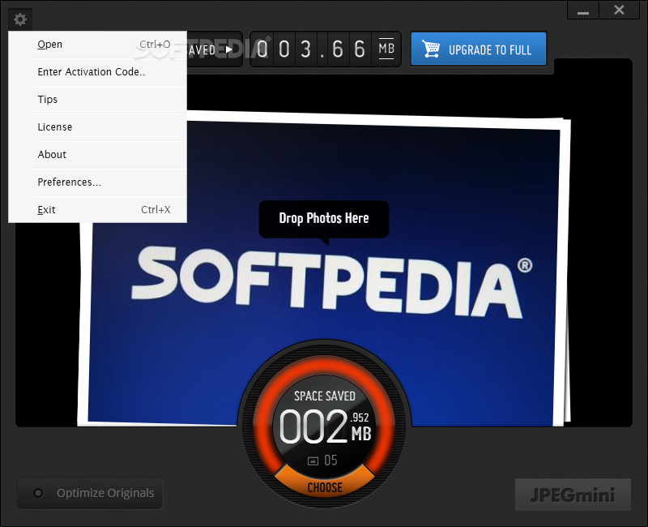Toggle the Optimize Originals switch
Viewport: 648px width, 527px height.
pyautogui.click(x=91, y=493)
